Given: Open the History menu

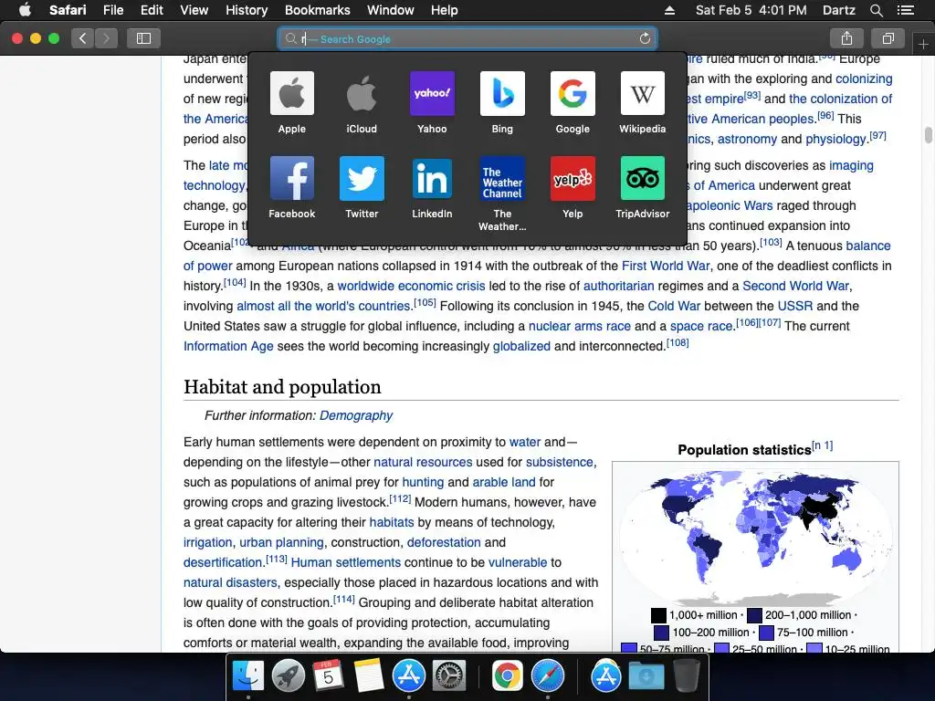Looking at the screenshot, I should pos(247,10).
